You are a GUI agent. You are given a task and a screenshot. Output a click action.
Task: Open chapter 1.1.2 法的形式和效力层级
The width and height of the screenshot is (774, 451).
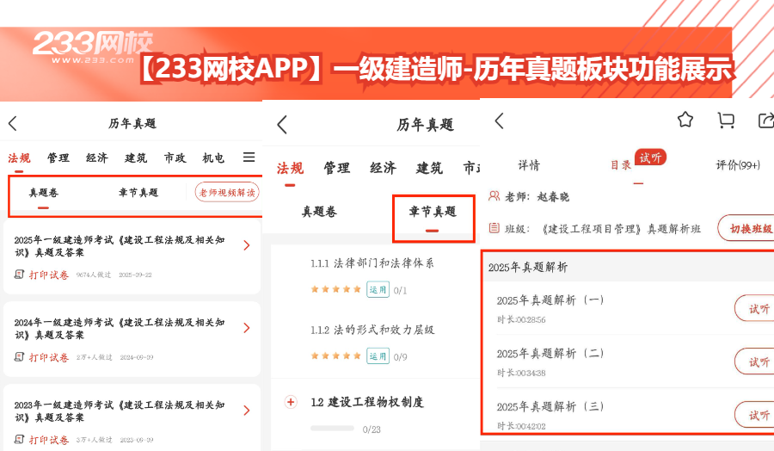tap(372, 330)
